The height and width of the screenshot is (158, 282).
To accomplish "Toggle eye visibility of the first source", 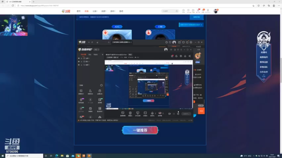I will click(79, 58).
